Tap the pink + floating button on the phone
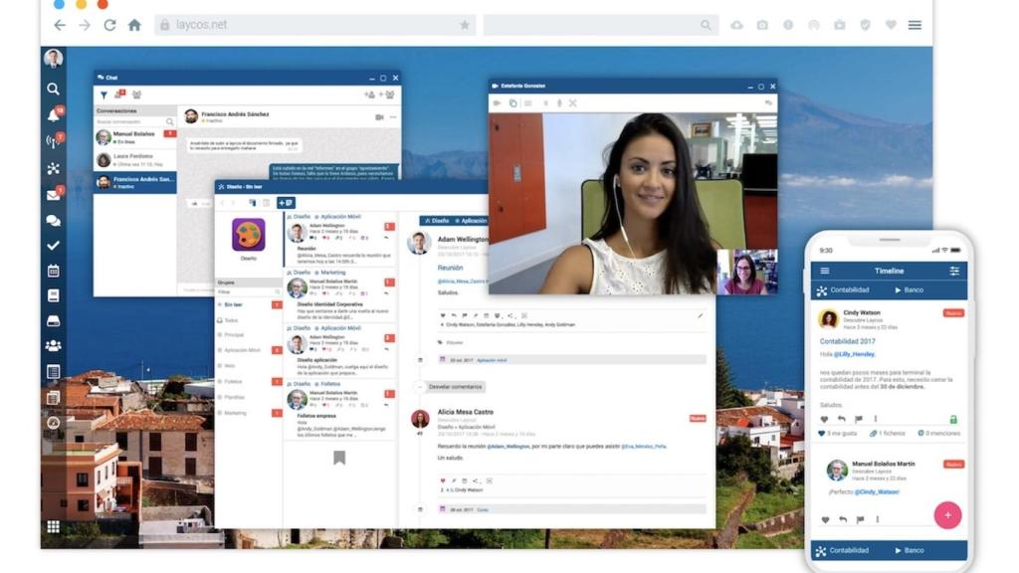 pyautogui.click(x=947, y=515)
